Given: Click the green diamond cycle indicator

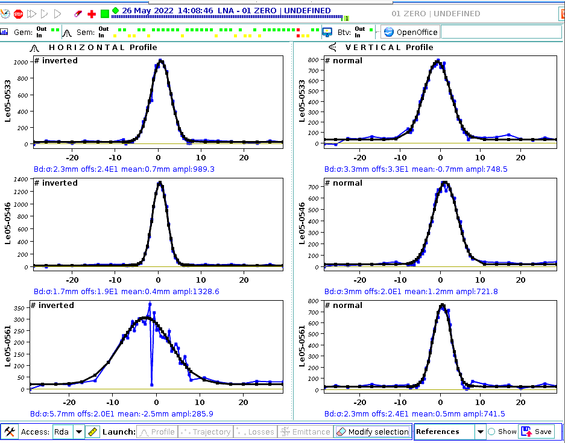Looking at the screenshot, I should click(x=115, y=10).
